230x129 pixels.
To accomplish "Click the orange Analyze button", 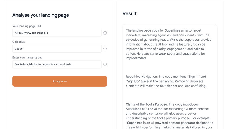I will coord(60,81).
